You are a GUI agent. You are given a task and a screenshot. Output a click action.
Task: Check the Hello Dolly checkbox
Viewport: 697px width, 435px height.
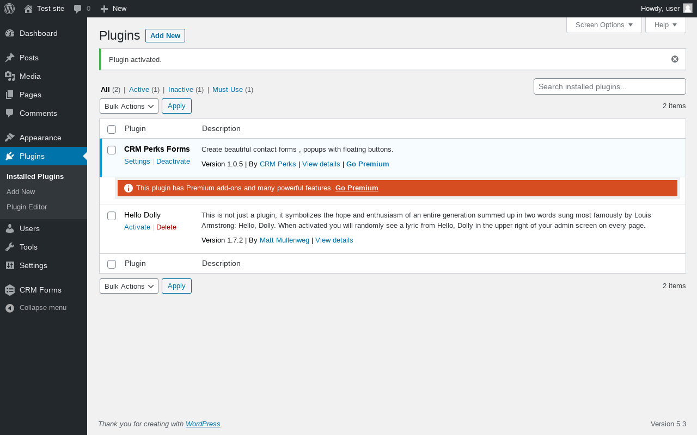coord(112,216)
